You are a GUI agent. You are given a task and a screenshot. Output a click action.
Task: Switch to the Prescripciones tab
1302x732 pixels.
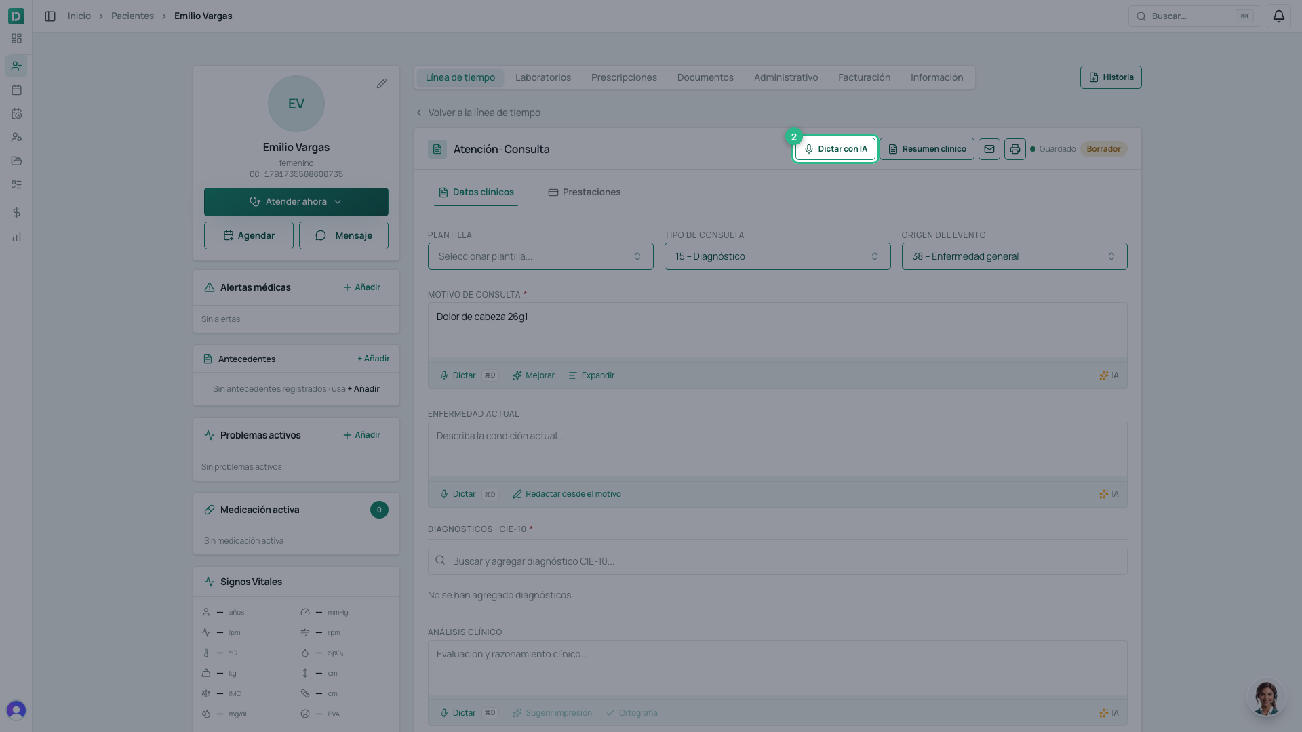624,77
